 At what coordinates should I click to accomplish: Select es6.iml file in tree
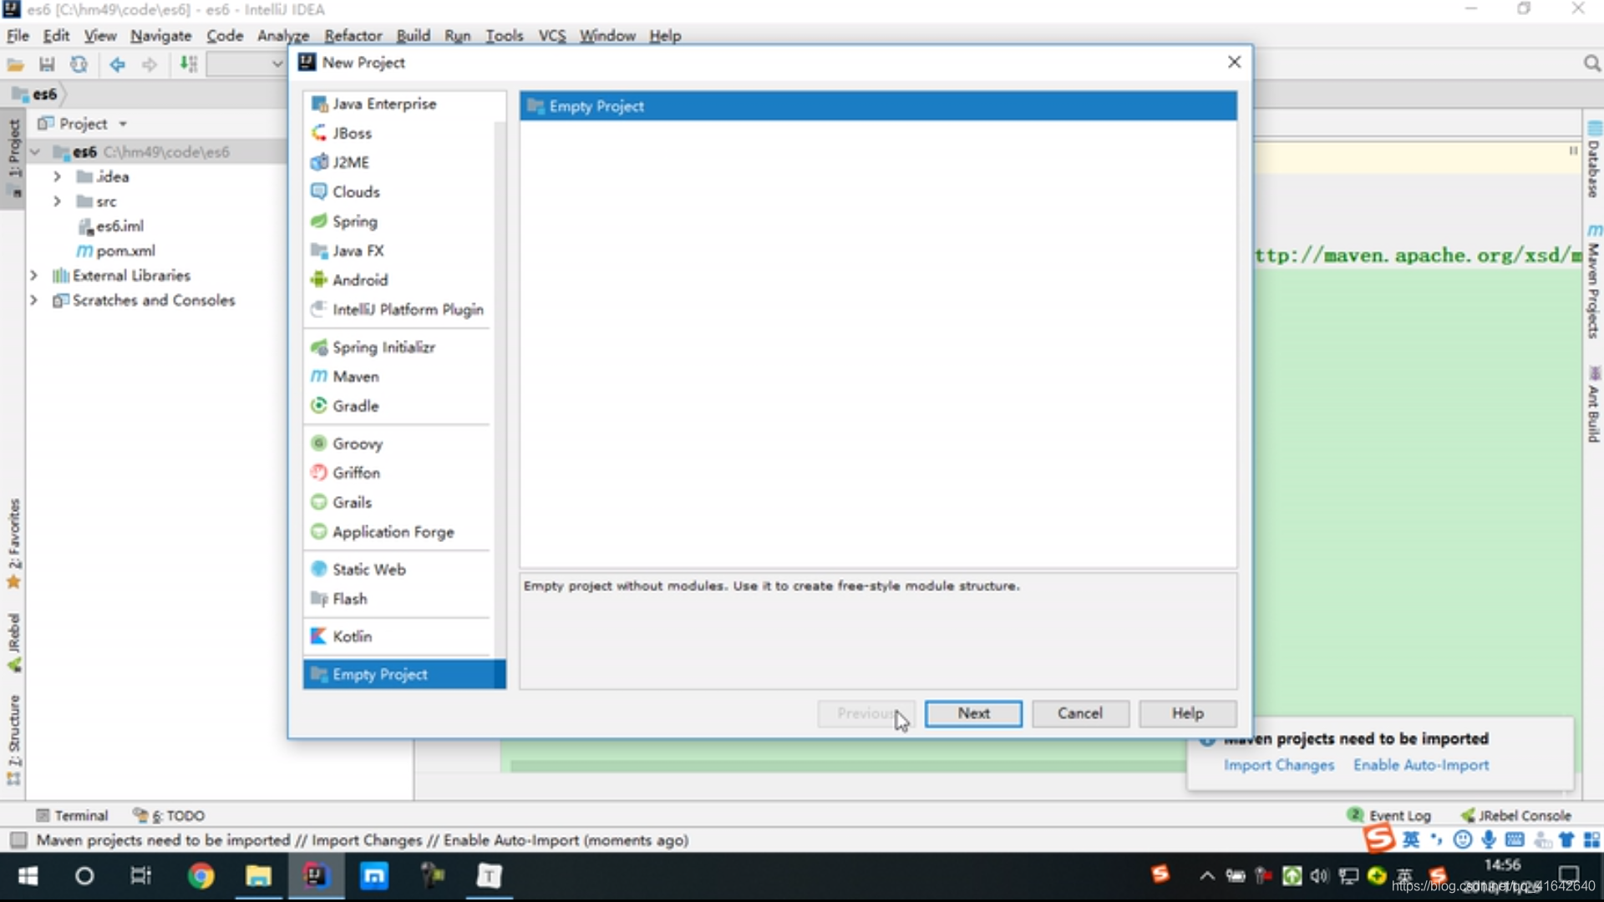pyautogui.click(x=111, y=225)
